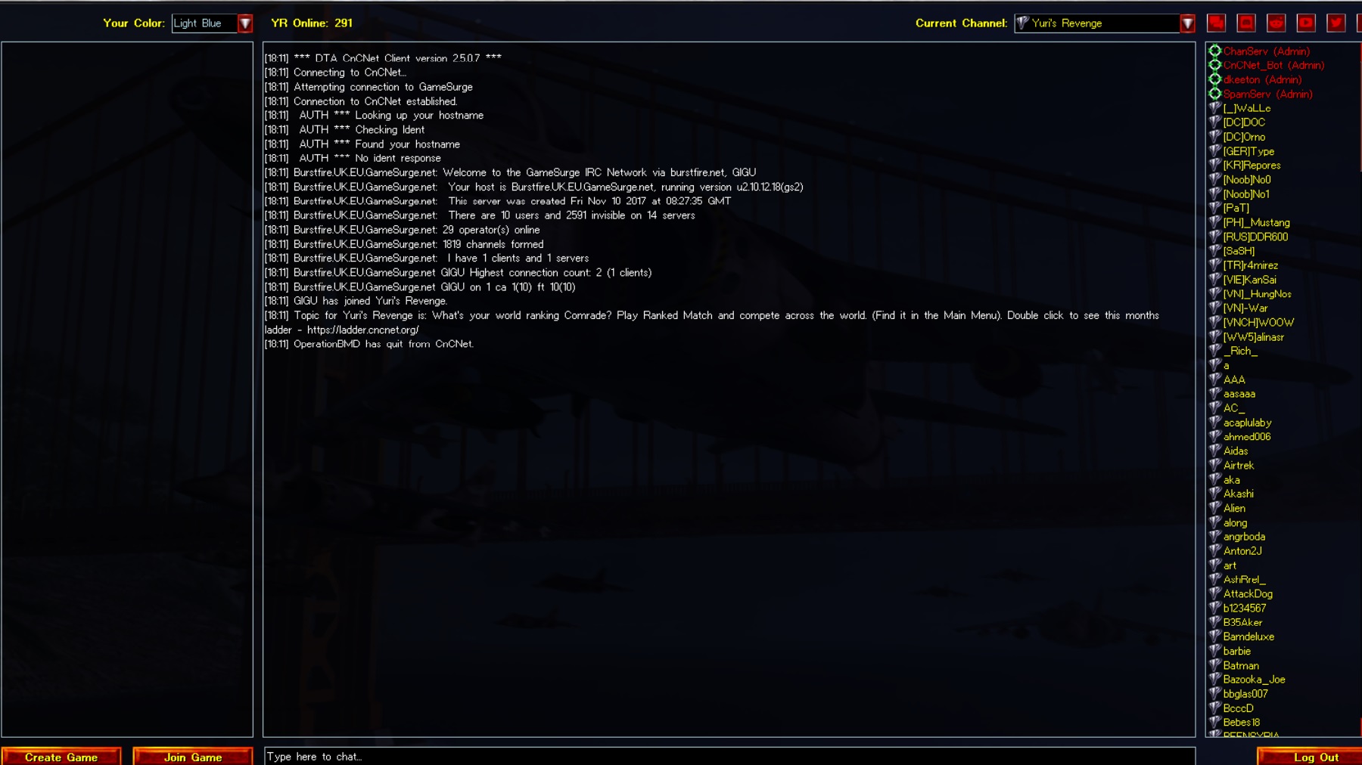1362x765 pixels.
Task: Open the YouTube icon button
Action: tap(1306, 23)
